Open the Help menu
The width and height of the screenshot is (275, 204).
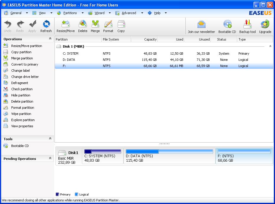(x=157, y=13)
